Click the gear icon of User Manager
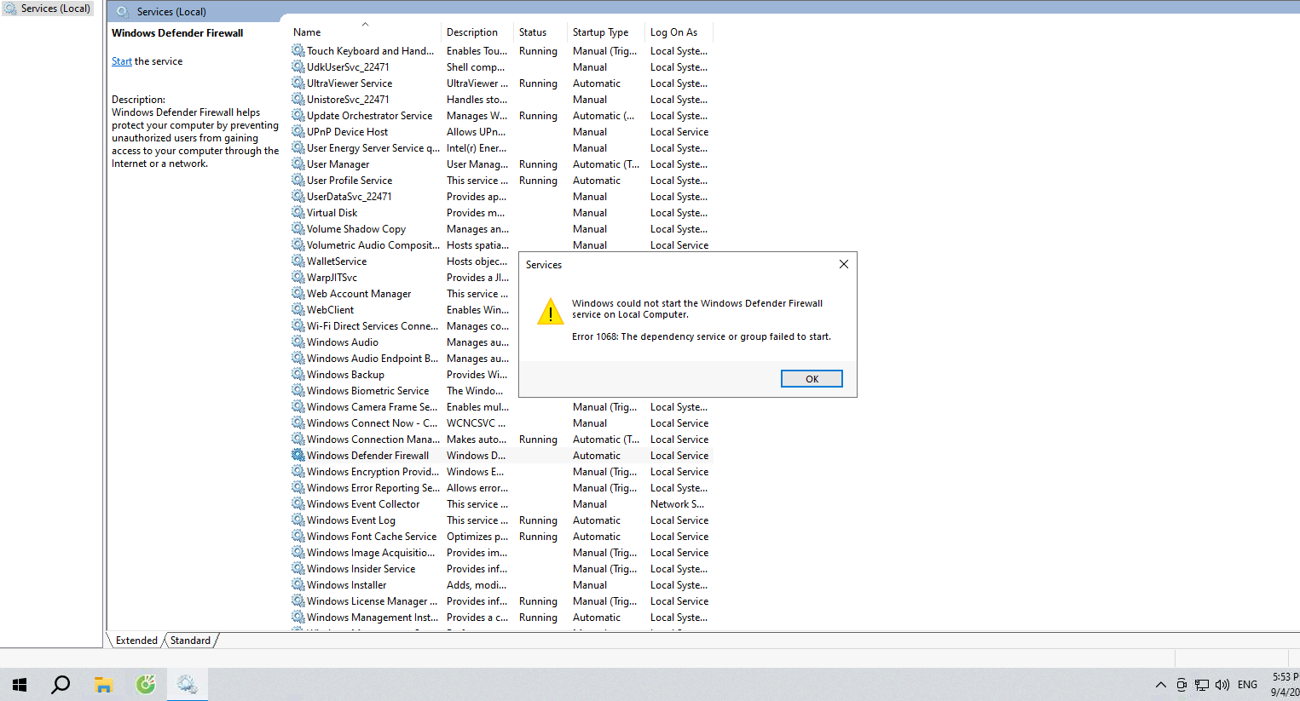The image size is (1300, 701). click(298, 164)
